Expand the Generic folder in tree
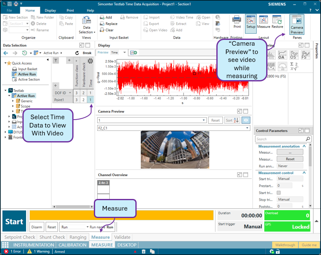 [x=13, y=101]
